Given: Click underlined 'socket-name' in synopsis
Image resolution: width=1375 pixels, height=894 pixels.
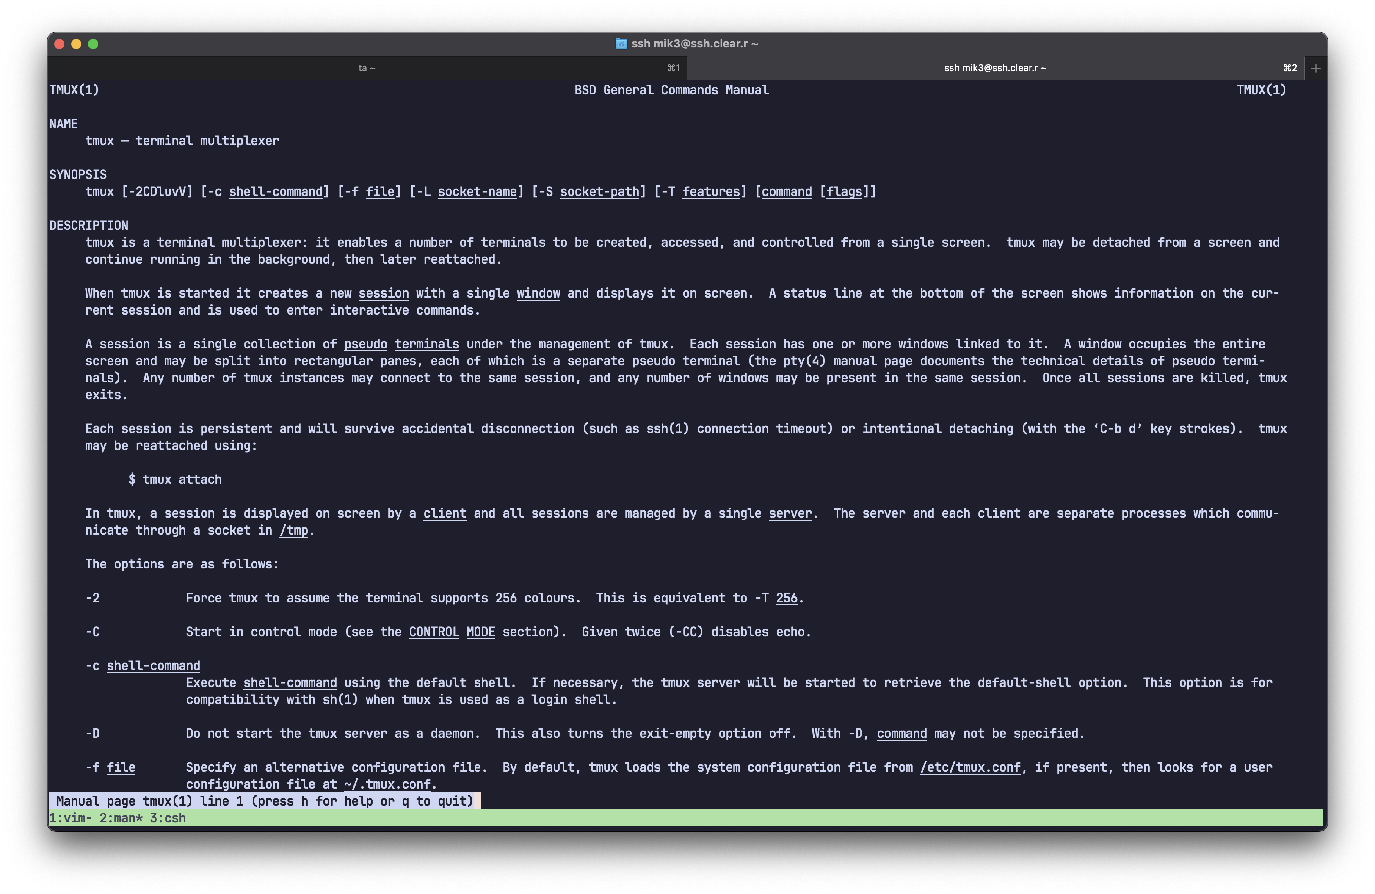Looking at the screenshot, I should (x=477, y=192).
